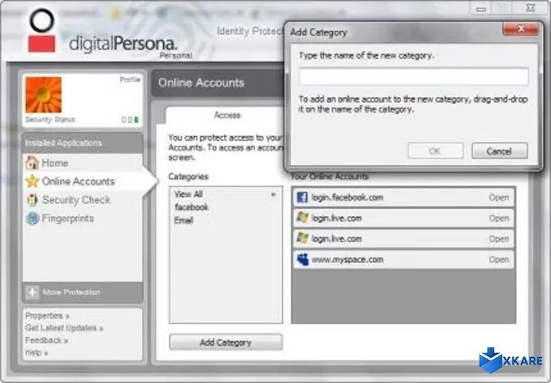Select Online Accounts in Installed Applications
This screenshot has width=551, height=383.
click(78, 181)
